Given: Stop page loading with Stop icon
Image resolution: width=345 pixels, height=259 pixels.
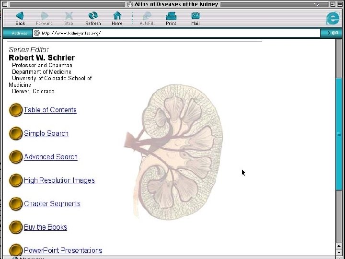Looking at the screenshot, I should pos(69,19).
